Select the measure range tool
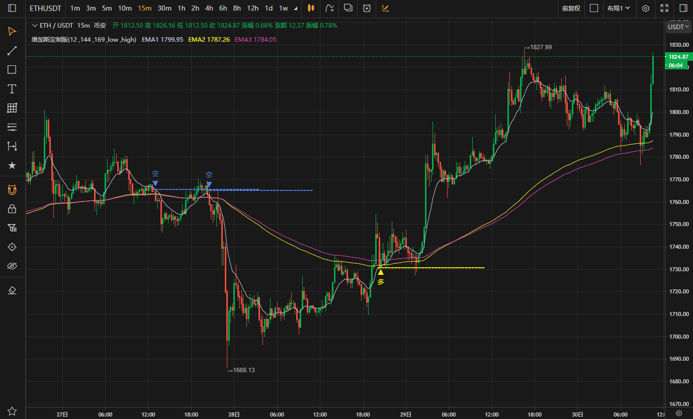The image size is (693, 419). (x=12, y=146)
